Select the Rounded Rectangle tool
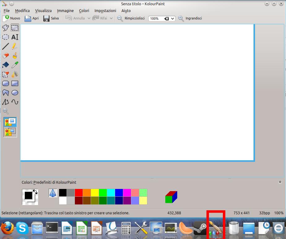 (x=5, y=83)
